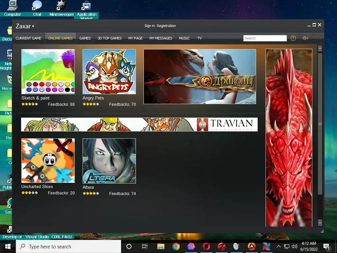Open the My Page tab
The width and height of the screenshot is (337, 253).
136,38
